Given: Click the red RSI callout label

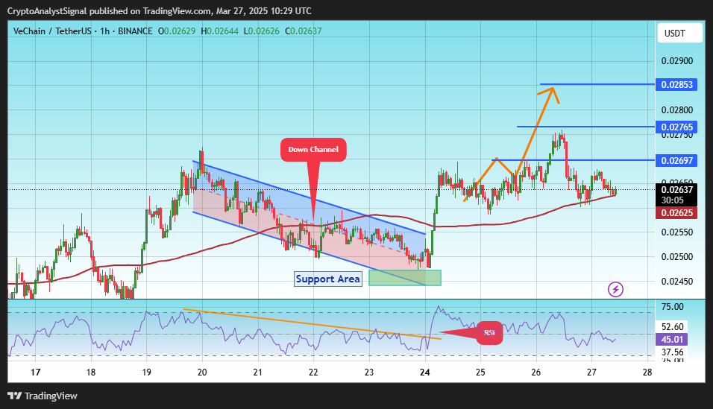Looking at the screenshot, I should 490,333.
